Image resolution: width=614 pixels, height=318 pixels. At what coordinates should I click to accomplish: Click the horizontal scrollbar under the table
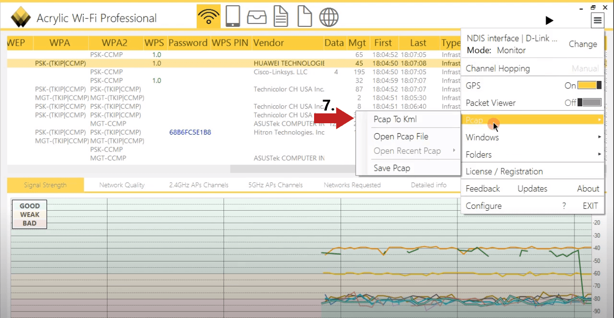coord(292,168)
